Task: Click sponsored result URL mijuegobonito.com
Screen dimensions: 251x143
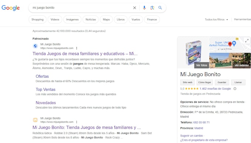Action: 57,48
